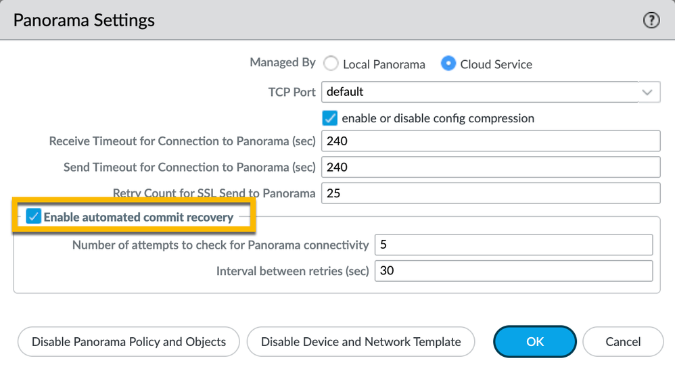Click the Local Panorama label text

tap(384, 64)
